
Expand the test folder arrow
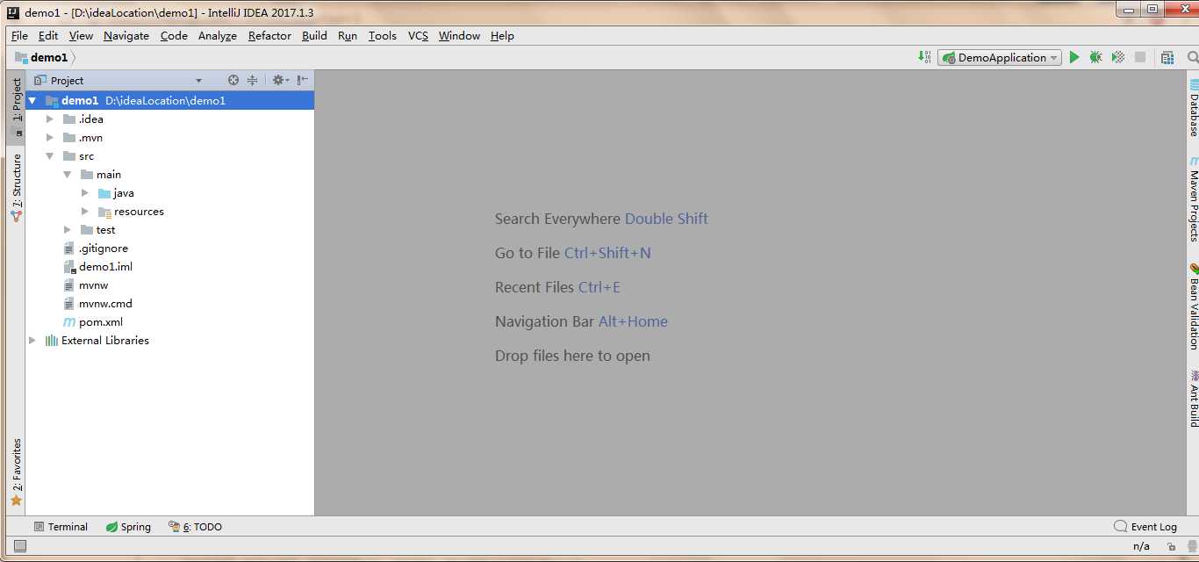coord(68,230)
